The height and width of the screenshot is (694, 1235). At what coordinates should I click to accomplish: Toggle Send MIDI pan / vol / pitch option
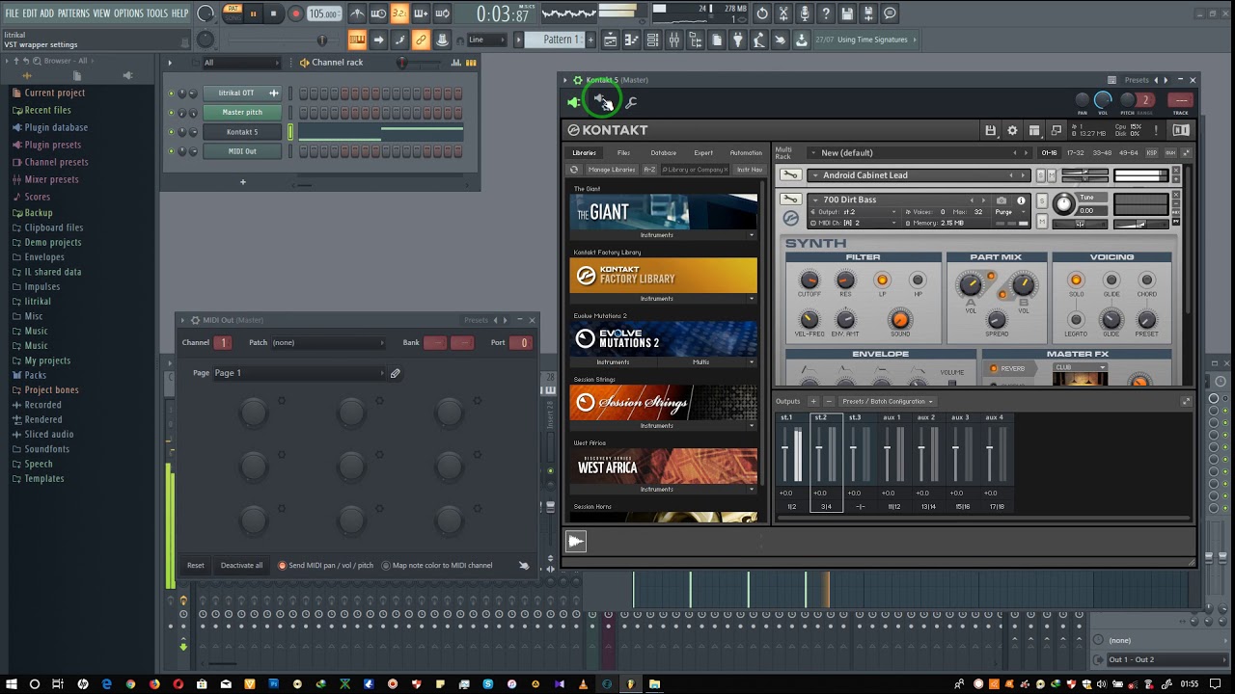click(325, 565)
